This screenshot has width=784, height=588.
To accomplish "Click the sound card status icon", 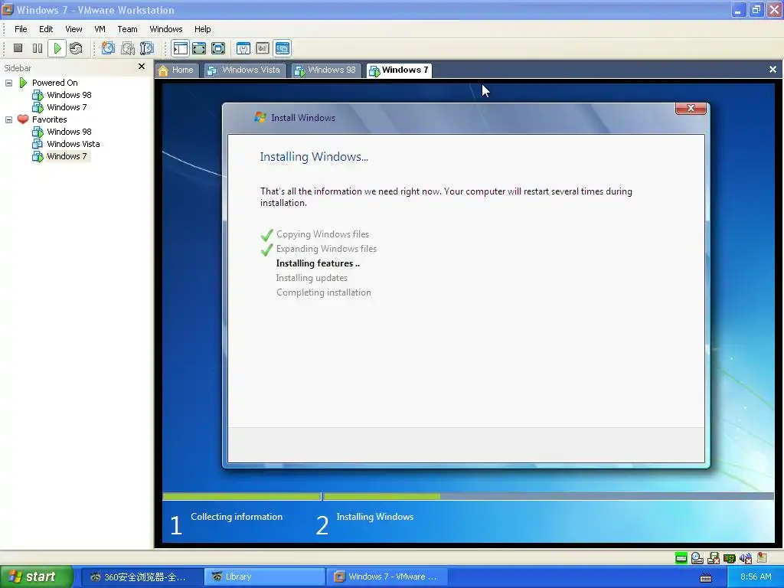I will pyautogui.click(x=746, y=558).
